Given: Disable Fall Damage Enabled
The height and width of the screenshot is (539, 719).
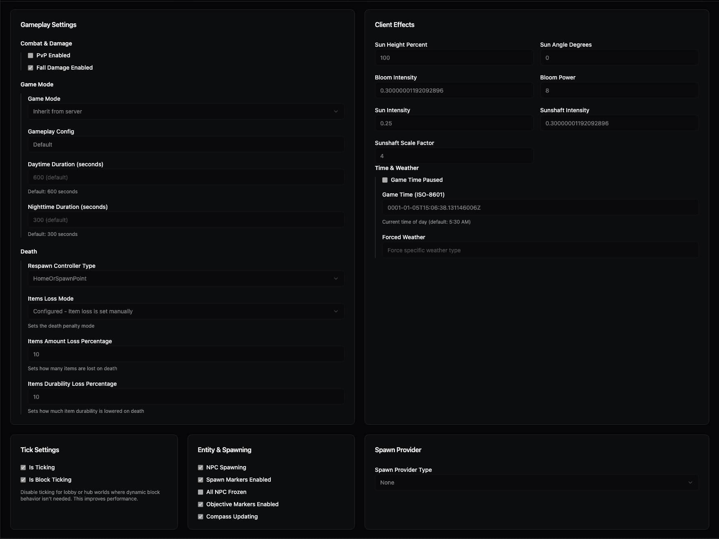Looking at the screenshot, I should pos(30,67).
